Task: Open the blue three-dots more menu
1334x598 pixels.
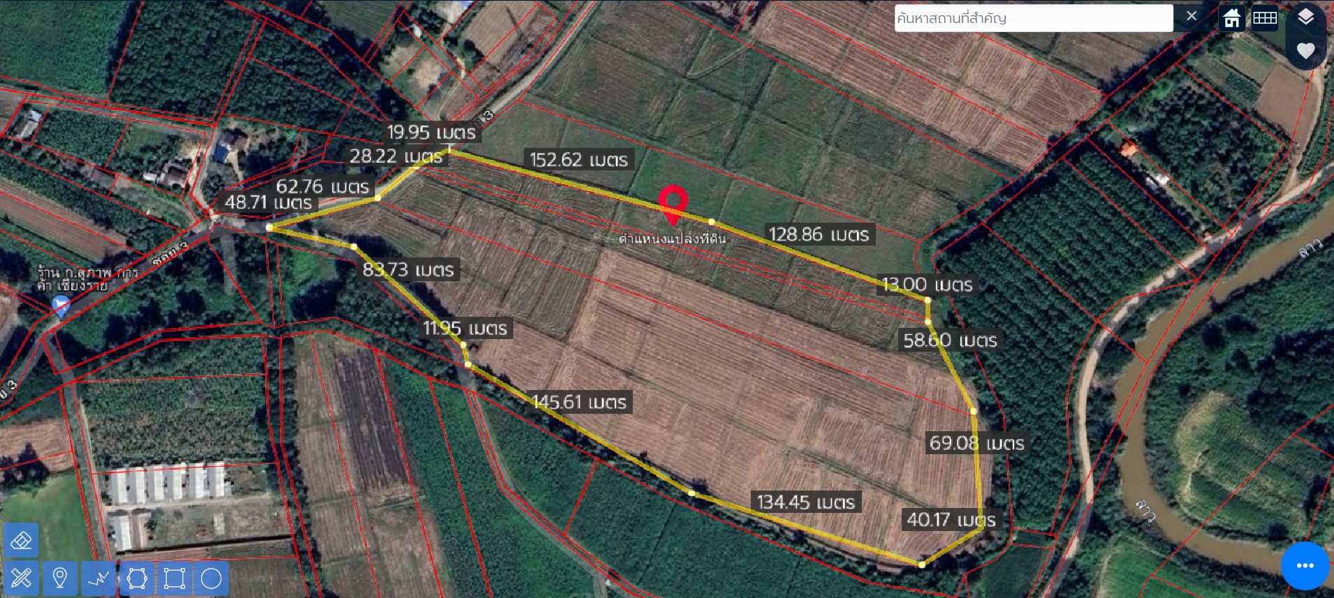Action: pos(1305,566)
